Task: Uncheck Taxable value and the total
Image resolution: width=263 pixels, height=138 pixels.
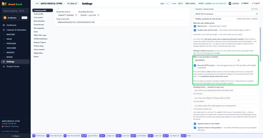Action: click(x=195, y=30)
